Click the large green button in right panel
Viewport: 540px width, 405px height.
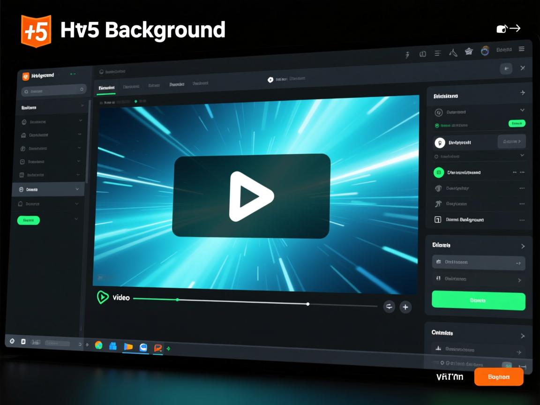coord(478,300)
